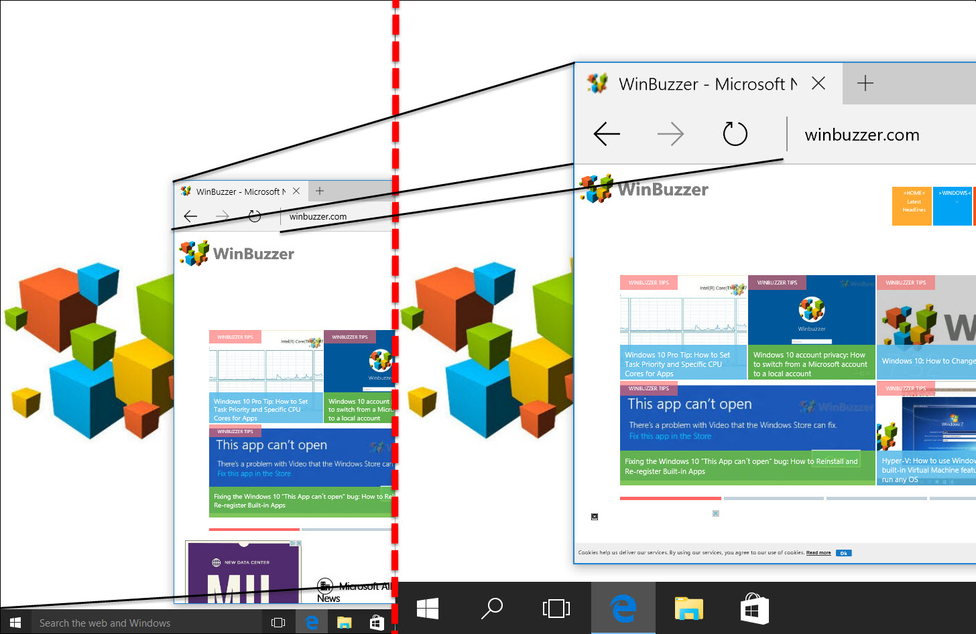Open Microsoft Edge from the taskbar

[623, 609]
